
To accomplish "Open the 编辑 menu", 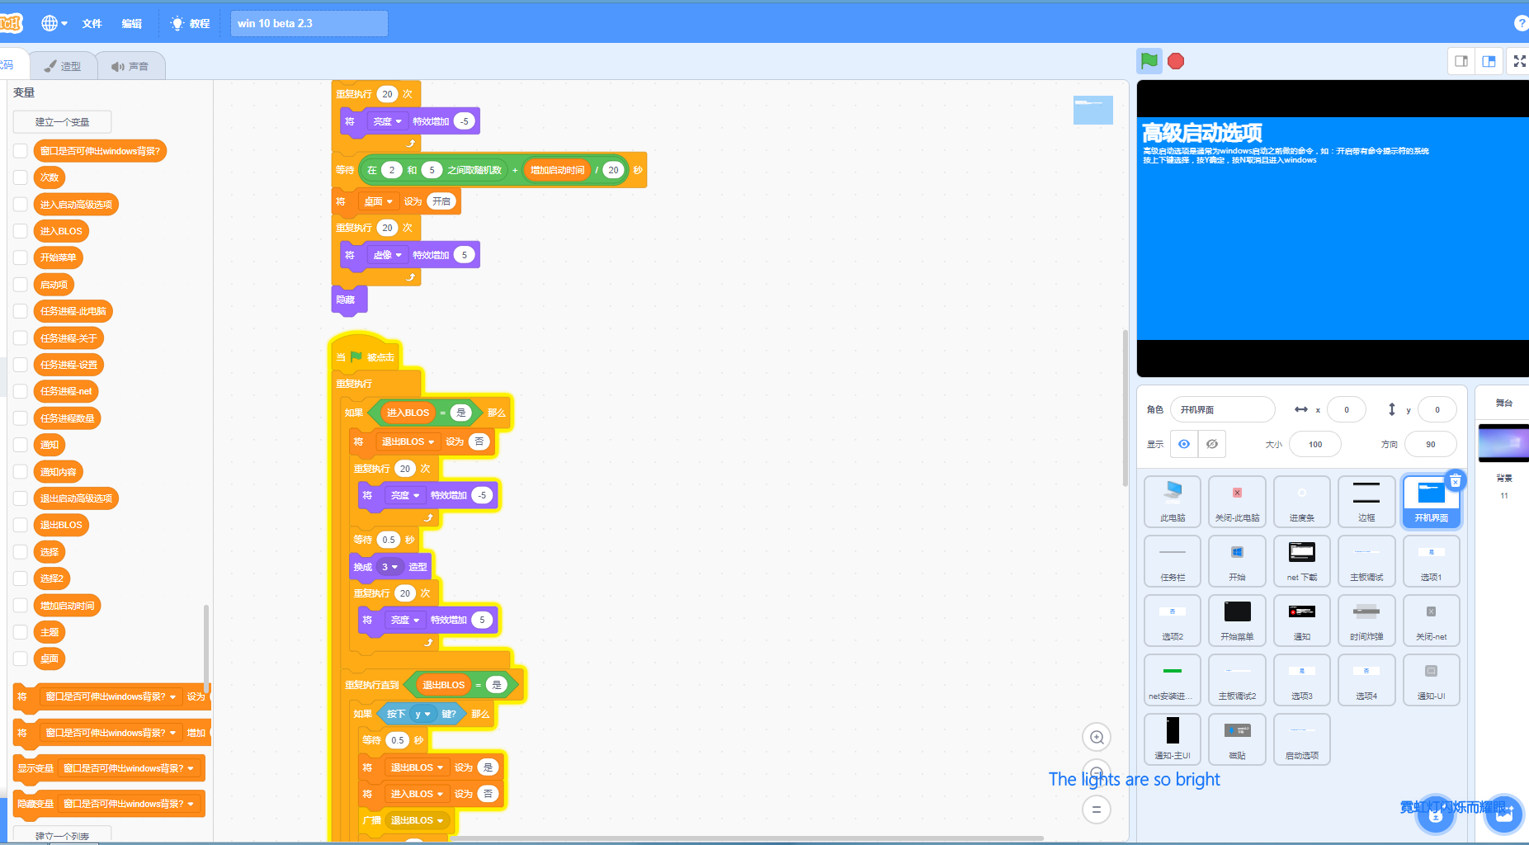I will coord(132,23).
